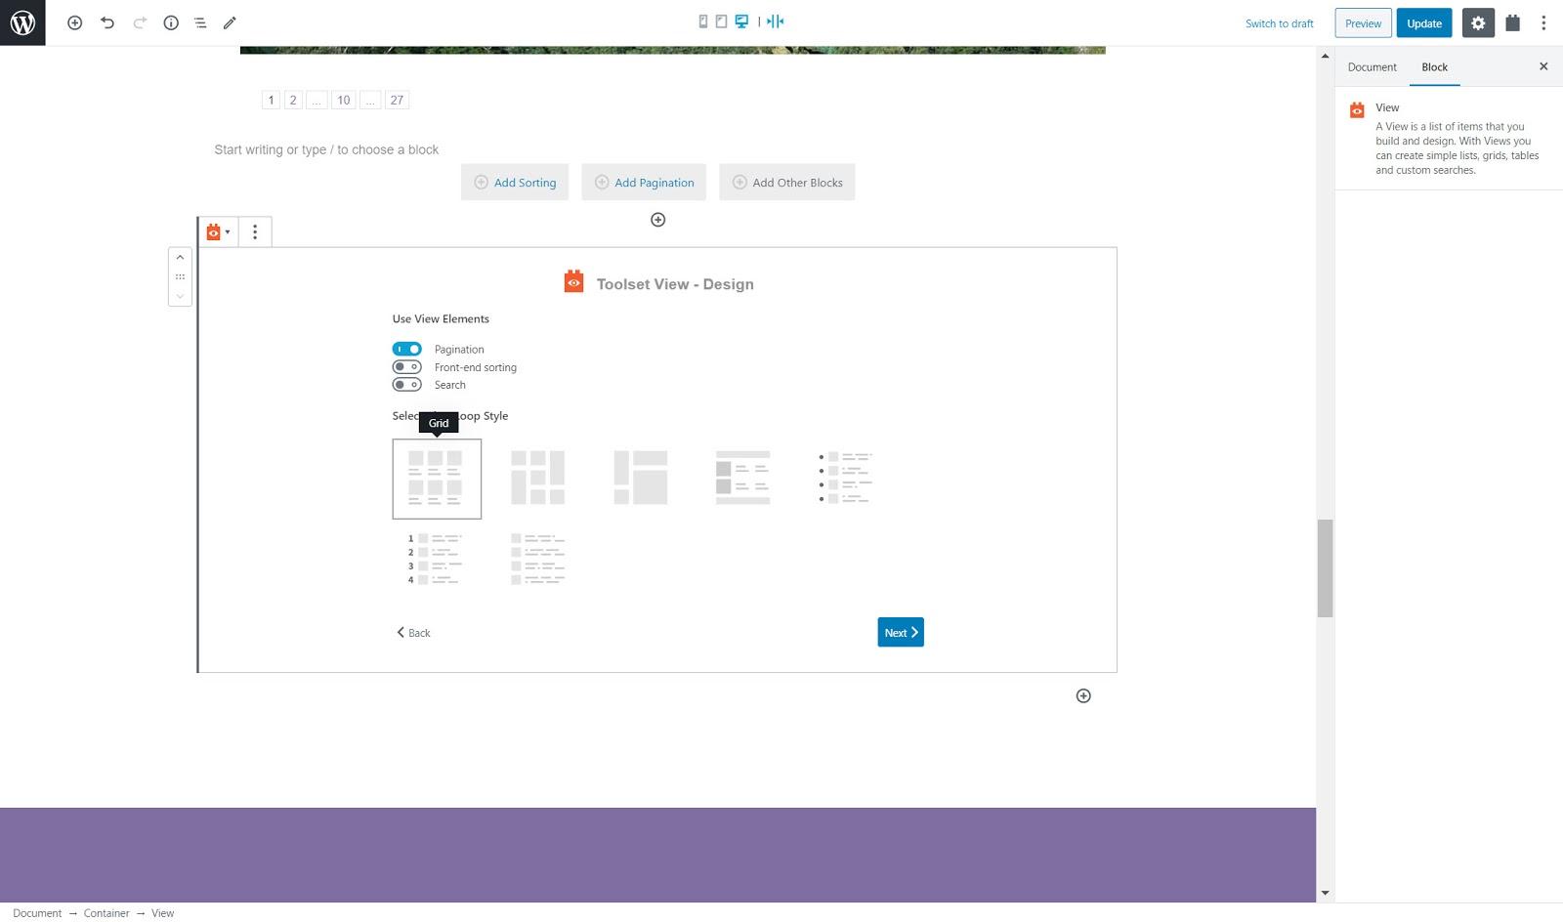Redo the last undone change

point(140,22)
